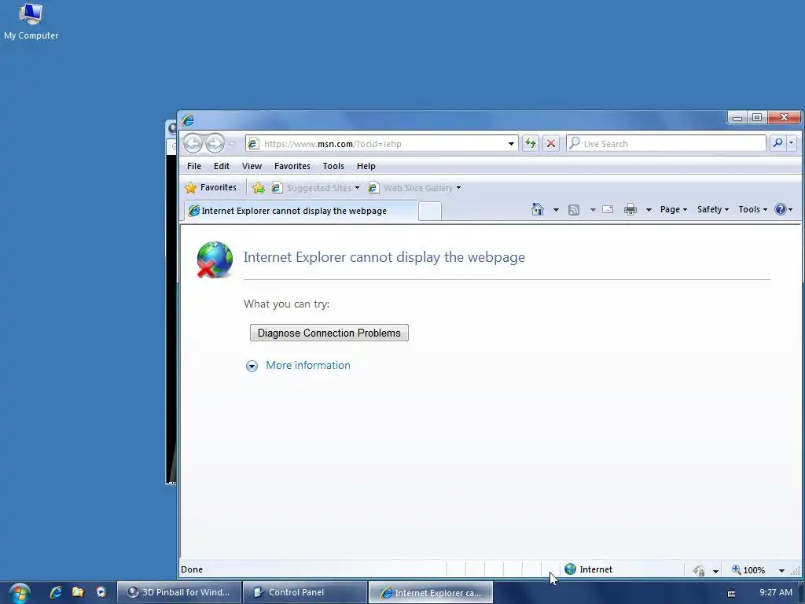
Task: Open the Safety command bar menu
Action: tap(712, 209)
